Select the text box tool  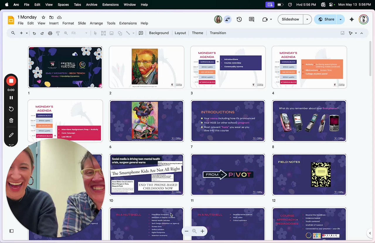(x=103, y=33)
